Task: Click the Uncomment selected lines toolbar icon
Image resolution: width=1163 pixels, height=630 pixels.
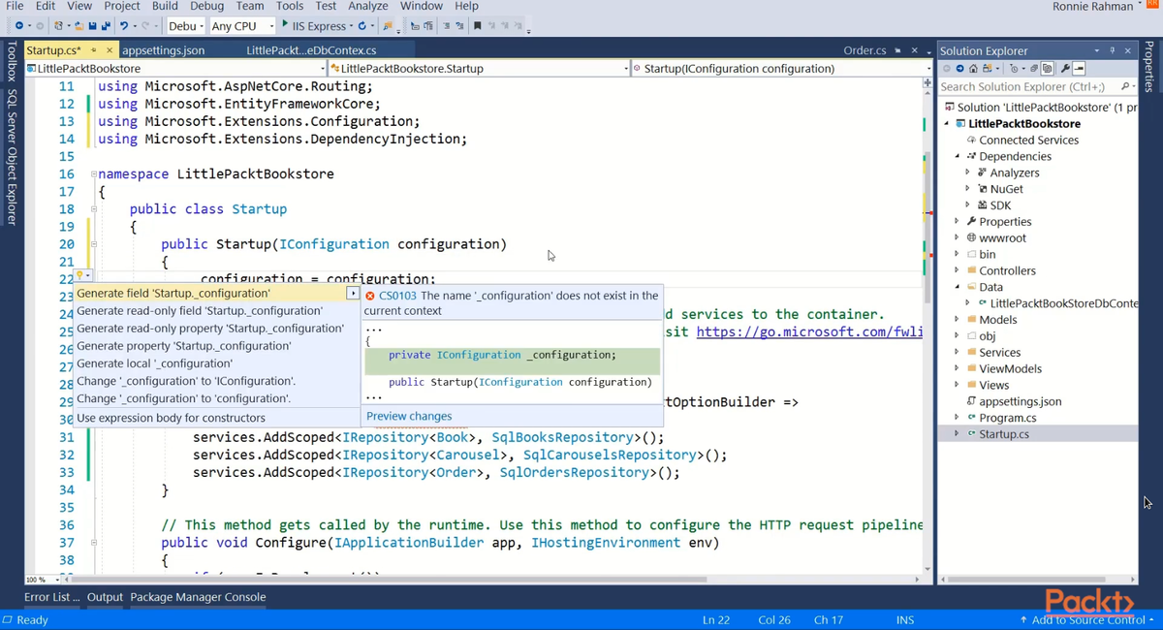Action: point(459,25)
